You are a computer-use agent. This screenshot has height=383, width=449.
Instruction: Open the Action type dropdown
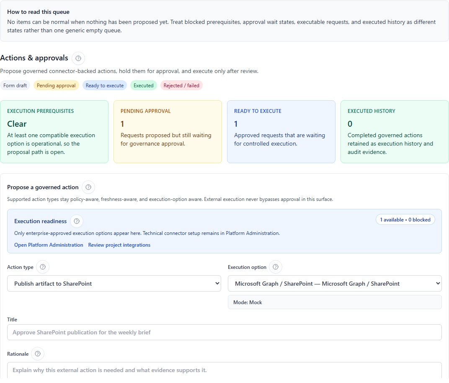114,284
